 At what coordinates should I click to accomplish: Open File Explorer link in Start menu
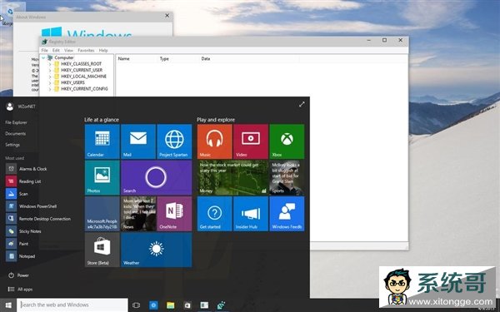[16, 122]
